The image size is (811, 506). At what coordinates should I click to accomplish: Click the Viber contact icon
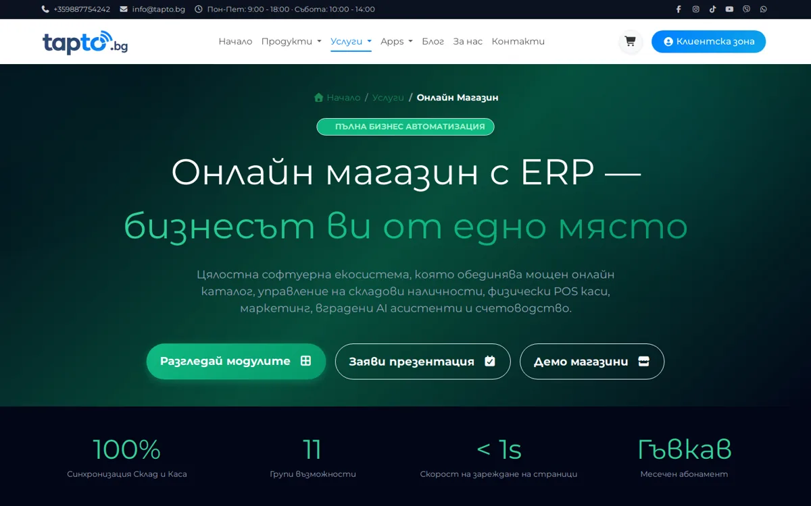click(x=746, y=9)
